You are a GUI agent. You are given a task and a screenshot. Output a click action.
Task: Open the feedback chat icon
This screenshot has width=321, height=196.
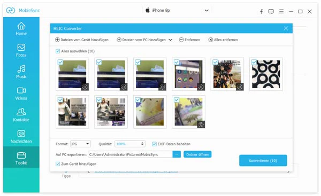click(271, 11)
